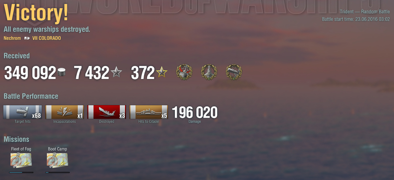
Task: Click the gold star free XP icon
Action: coord(162,73)
